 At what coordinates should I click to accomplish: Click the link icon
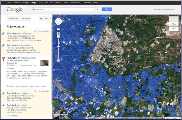(x=46, y=18)
